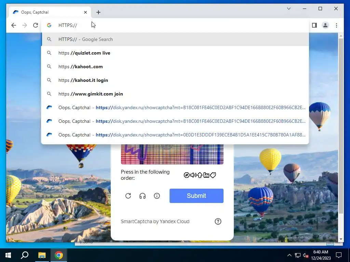Open the showcaptcha entry with mt=0E0D1E3D
Screen dimensions: 350x262
(175, 135)
